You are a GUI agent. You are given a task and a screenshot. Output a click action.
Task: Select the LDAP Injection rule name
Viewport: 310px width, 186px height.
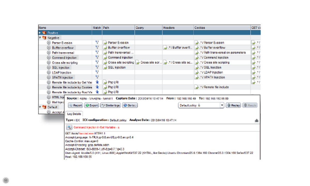point(61,73)
